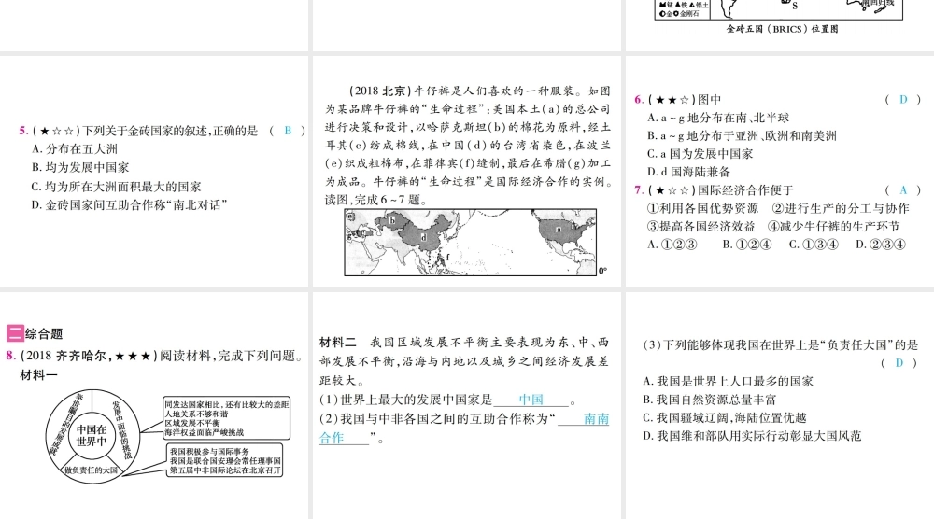Image resolution: width=934 pixels, height=519 pixels.
Task: Click question 6 stem '图中'
Action: (710, 99)
